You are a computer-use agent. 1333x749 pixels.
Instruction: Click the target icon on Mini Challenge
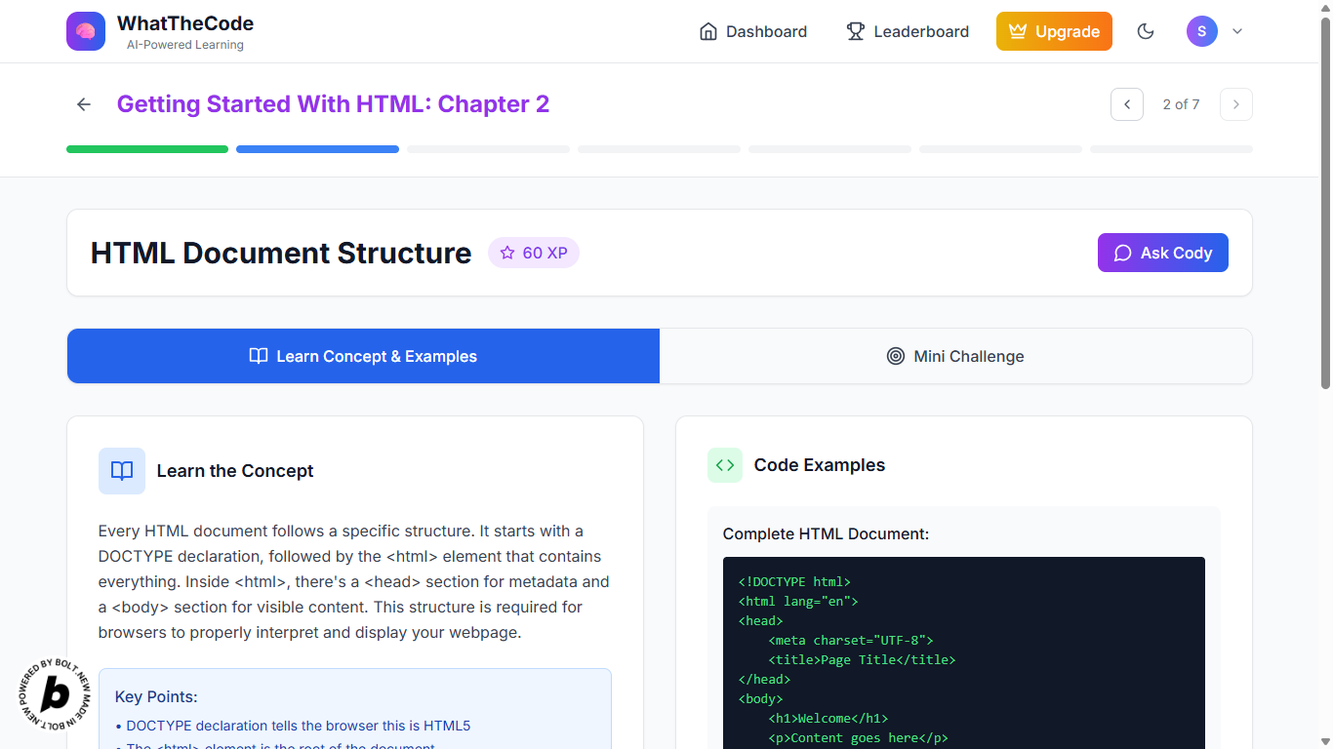(x=896, y=356)
